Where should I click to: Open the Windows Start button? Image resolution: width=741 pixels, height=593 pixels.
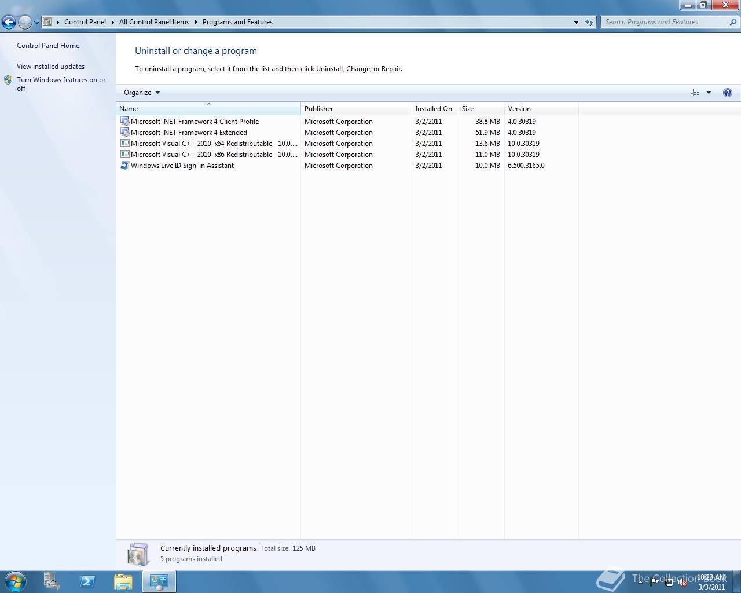coord(16,581)
